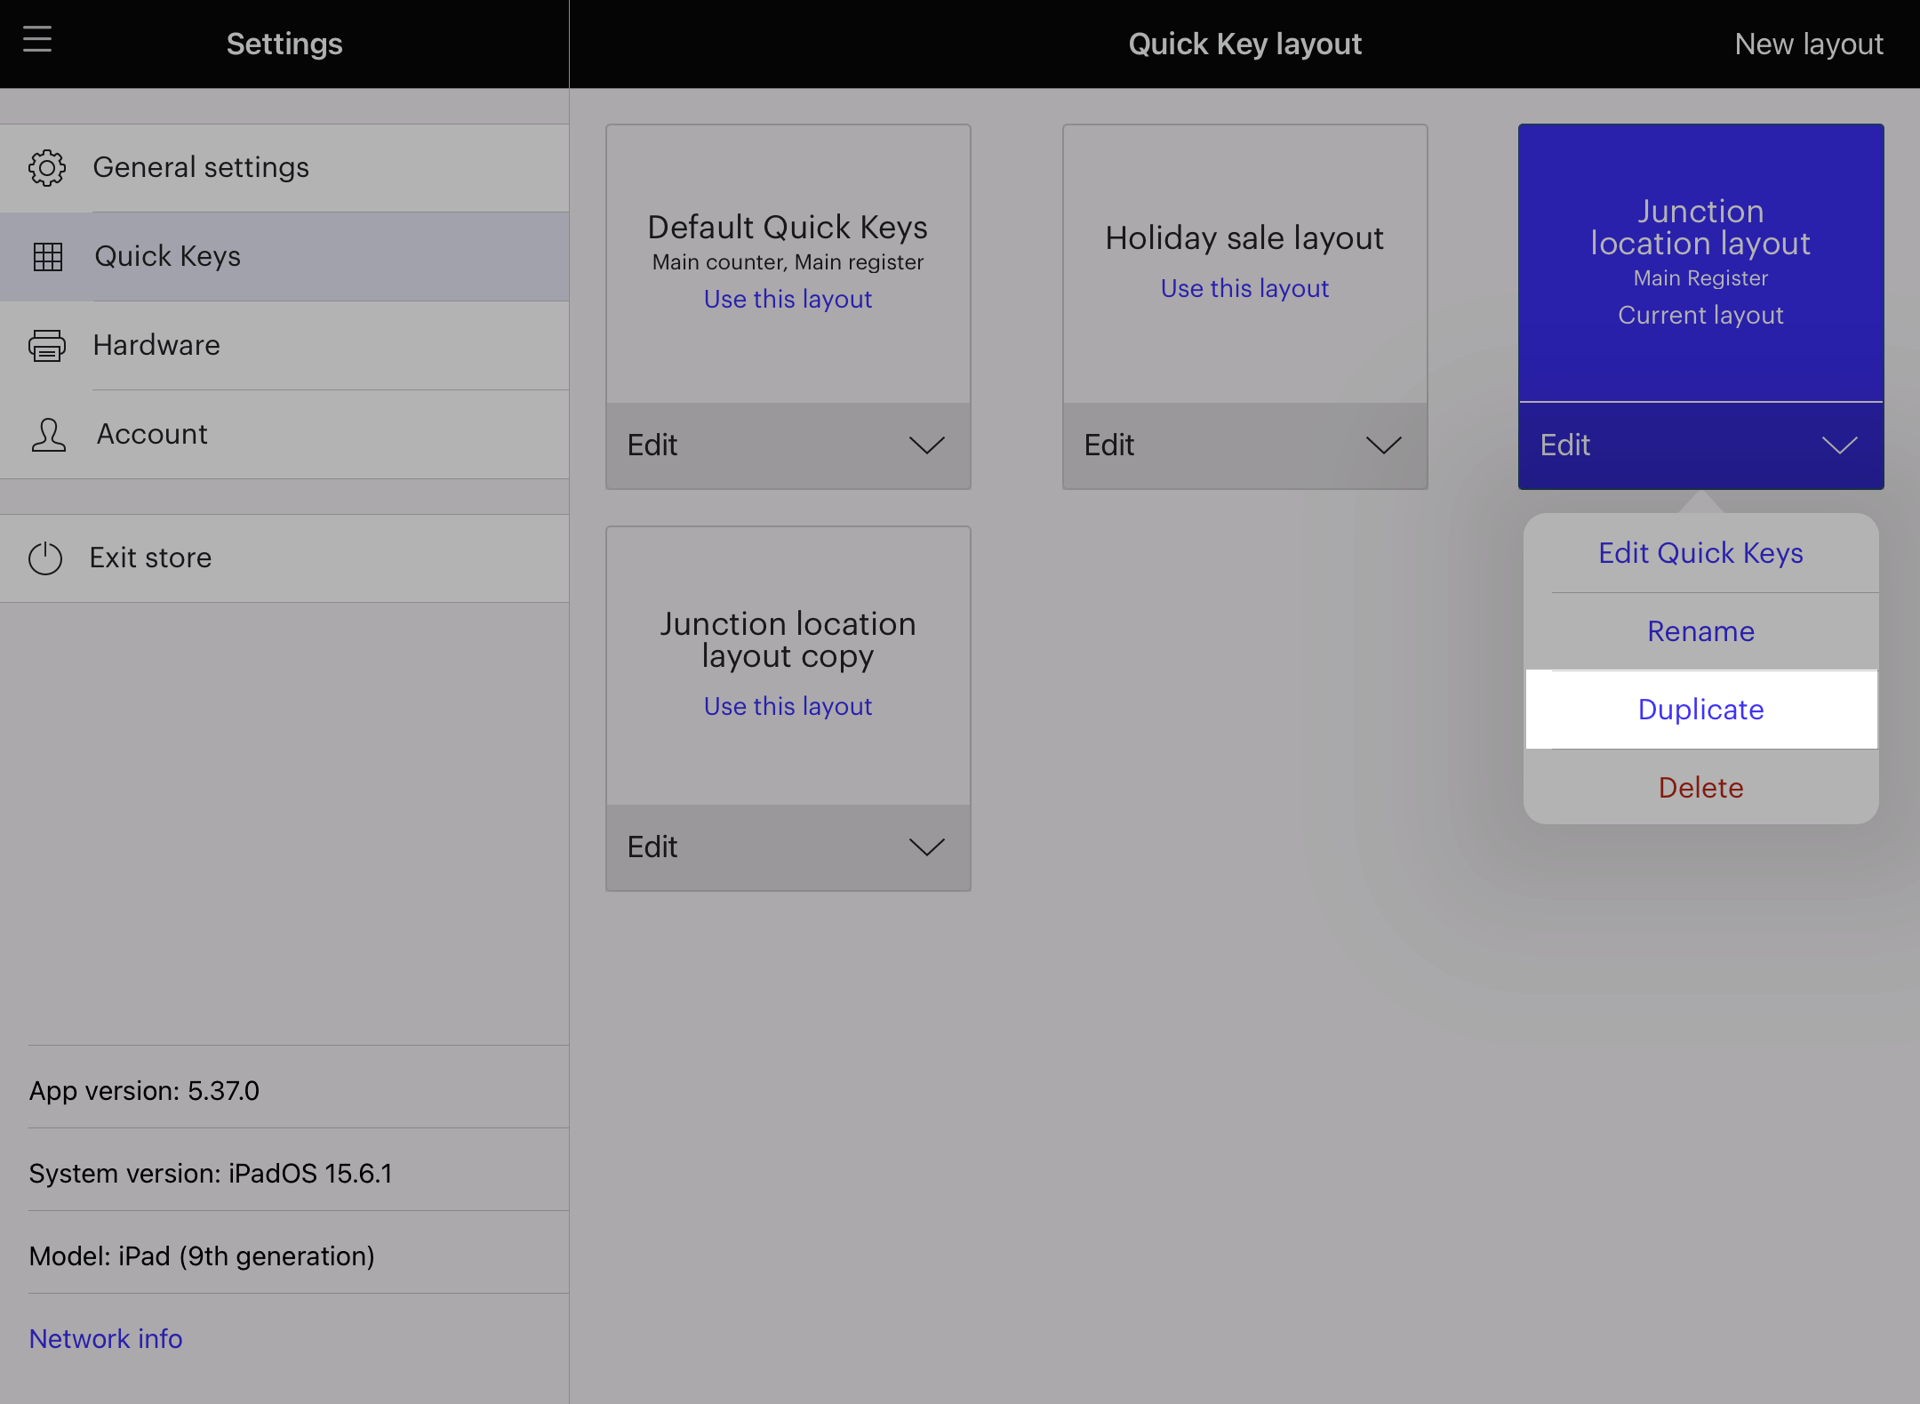Use the Junction location layout copy
The width and height of the screenshot is (1920, 1404).
(x=788, y=707)
